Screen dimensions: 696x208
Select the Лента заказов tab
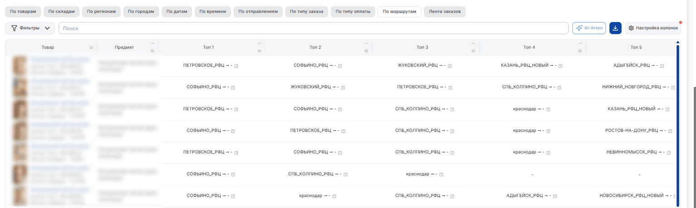[x=445, y=11]
